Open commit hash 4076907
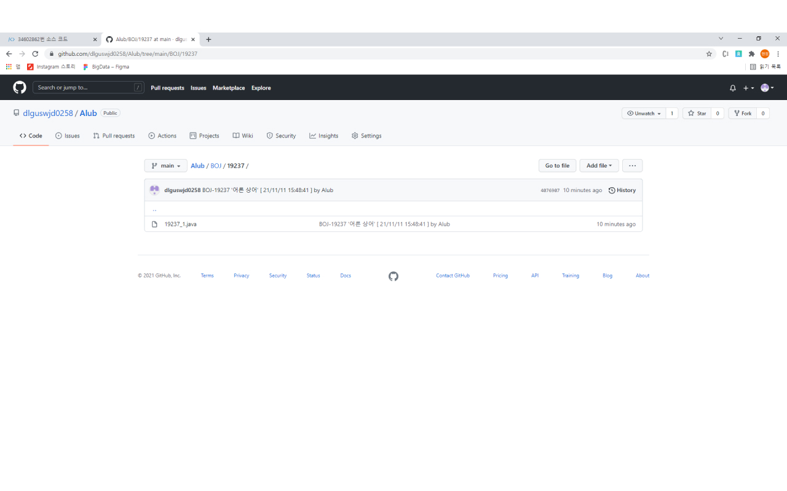787x491 pixels. [x=550, y=190]
